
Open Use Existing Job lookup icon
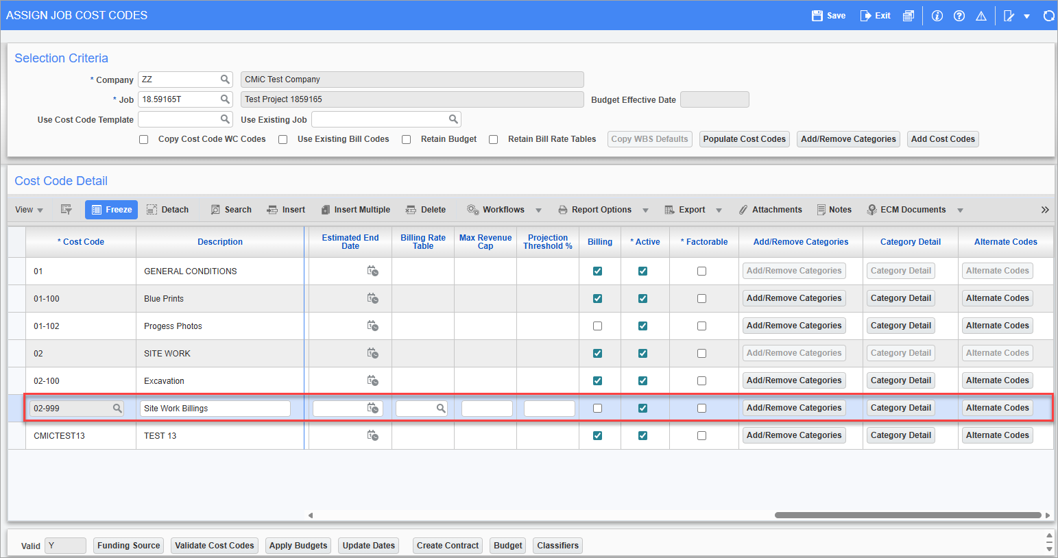(453, 119)
